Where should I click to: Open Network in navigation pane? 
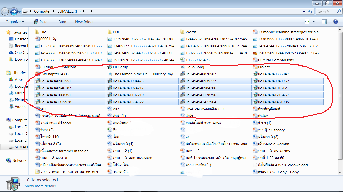16,161
